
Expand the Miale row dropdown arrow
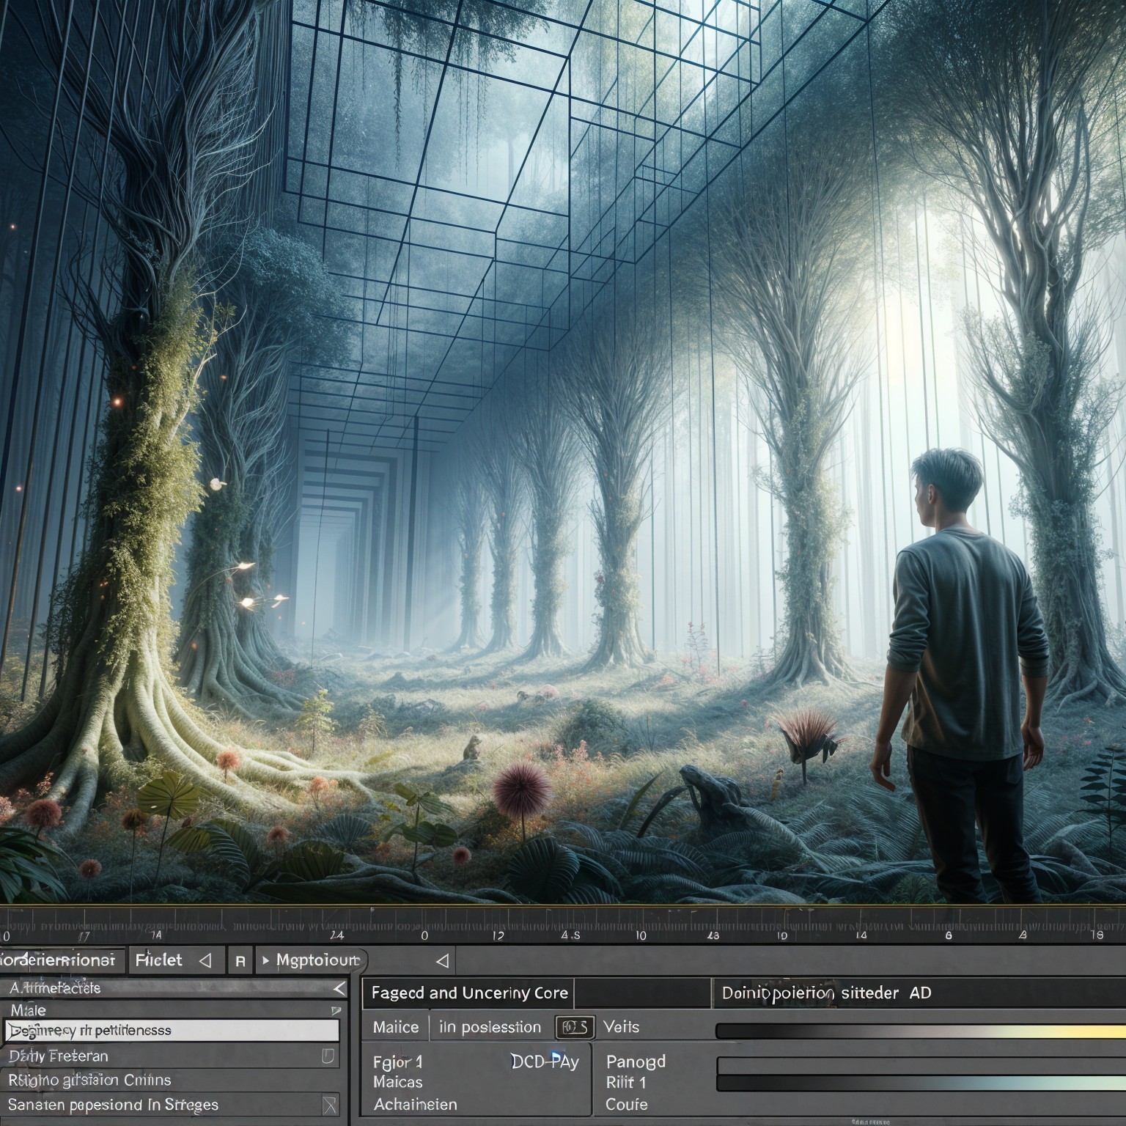[x=336, y=1011]
